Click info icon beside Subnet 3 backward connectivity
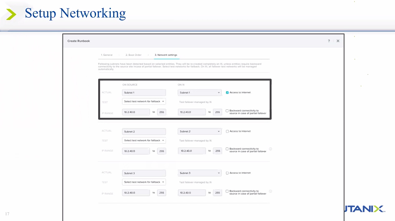This screenshot has width=395, height=221. (x=270, y=191)
